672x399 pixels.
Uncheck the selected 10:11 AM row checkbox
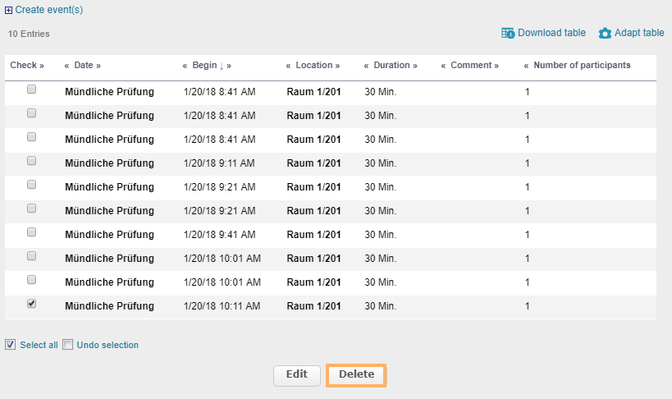(x=32, y=304)
